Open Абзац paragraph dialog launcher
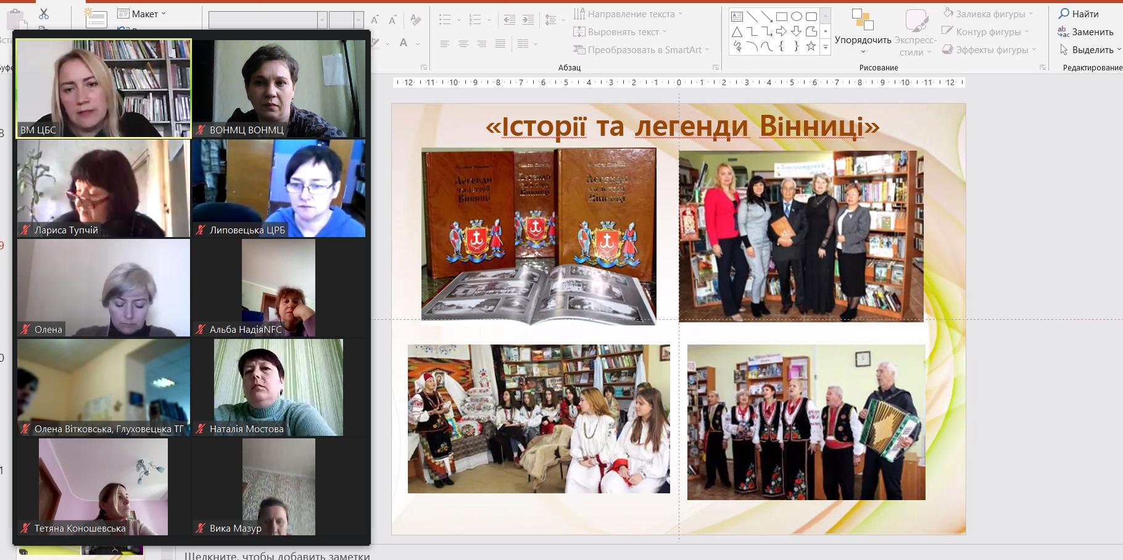1123x560 pixels. [x=716, y=67]
